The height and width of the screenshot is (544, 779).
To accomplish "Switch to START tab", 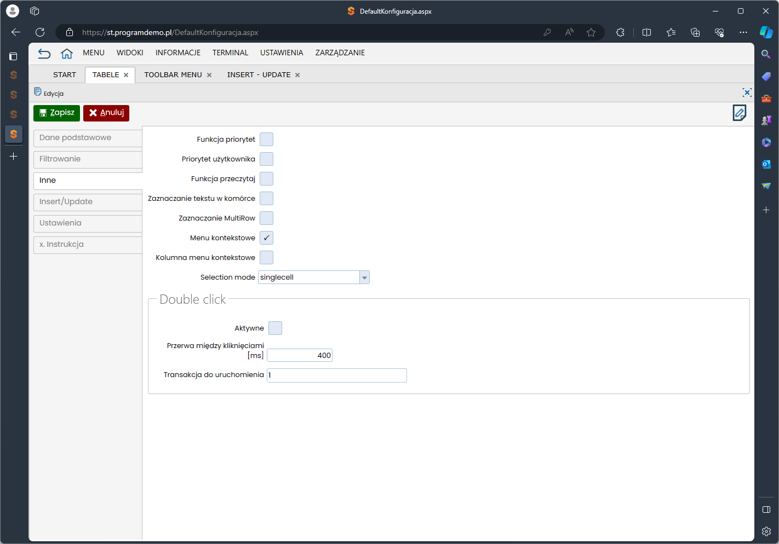I will pos(65,74).
